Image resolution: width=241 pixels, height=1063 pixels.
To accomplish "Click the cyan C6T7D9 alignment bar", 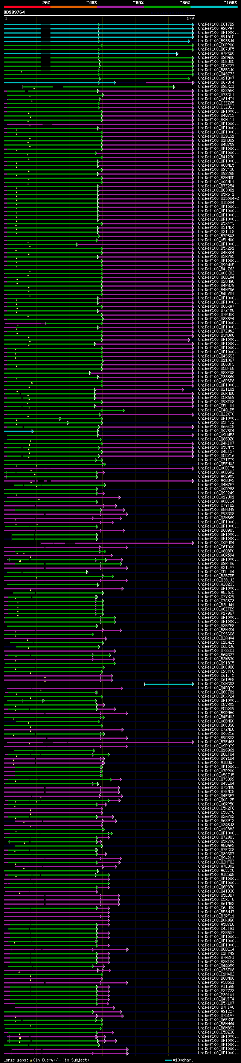I will tap(99, 25).
